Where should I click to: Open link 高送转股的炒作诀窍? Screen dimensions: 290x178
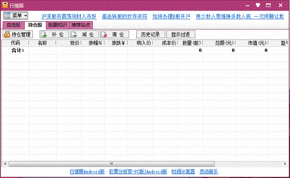pos(125,16)
